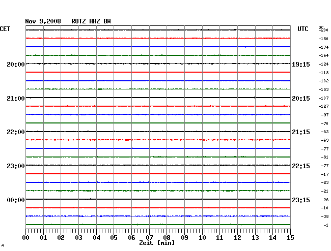
Task: Select minute tick label 12
Action: pos(237,237)
